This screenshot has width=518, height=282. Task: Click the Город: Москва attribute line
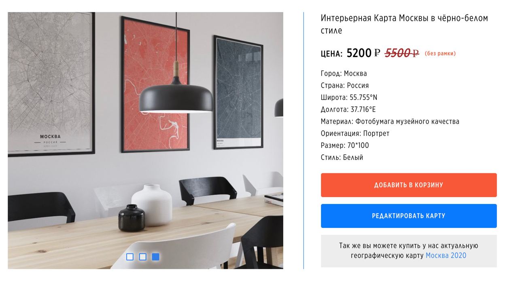point(344,74)
